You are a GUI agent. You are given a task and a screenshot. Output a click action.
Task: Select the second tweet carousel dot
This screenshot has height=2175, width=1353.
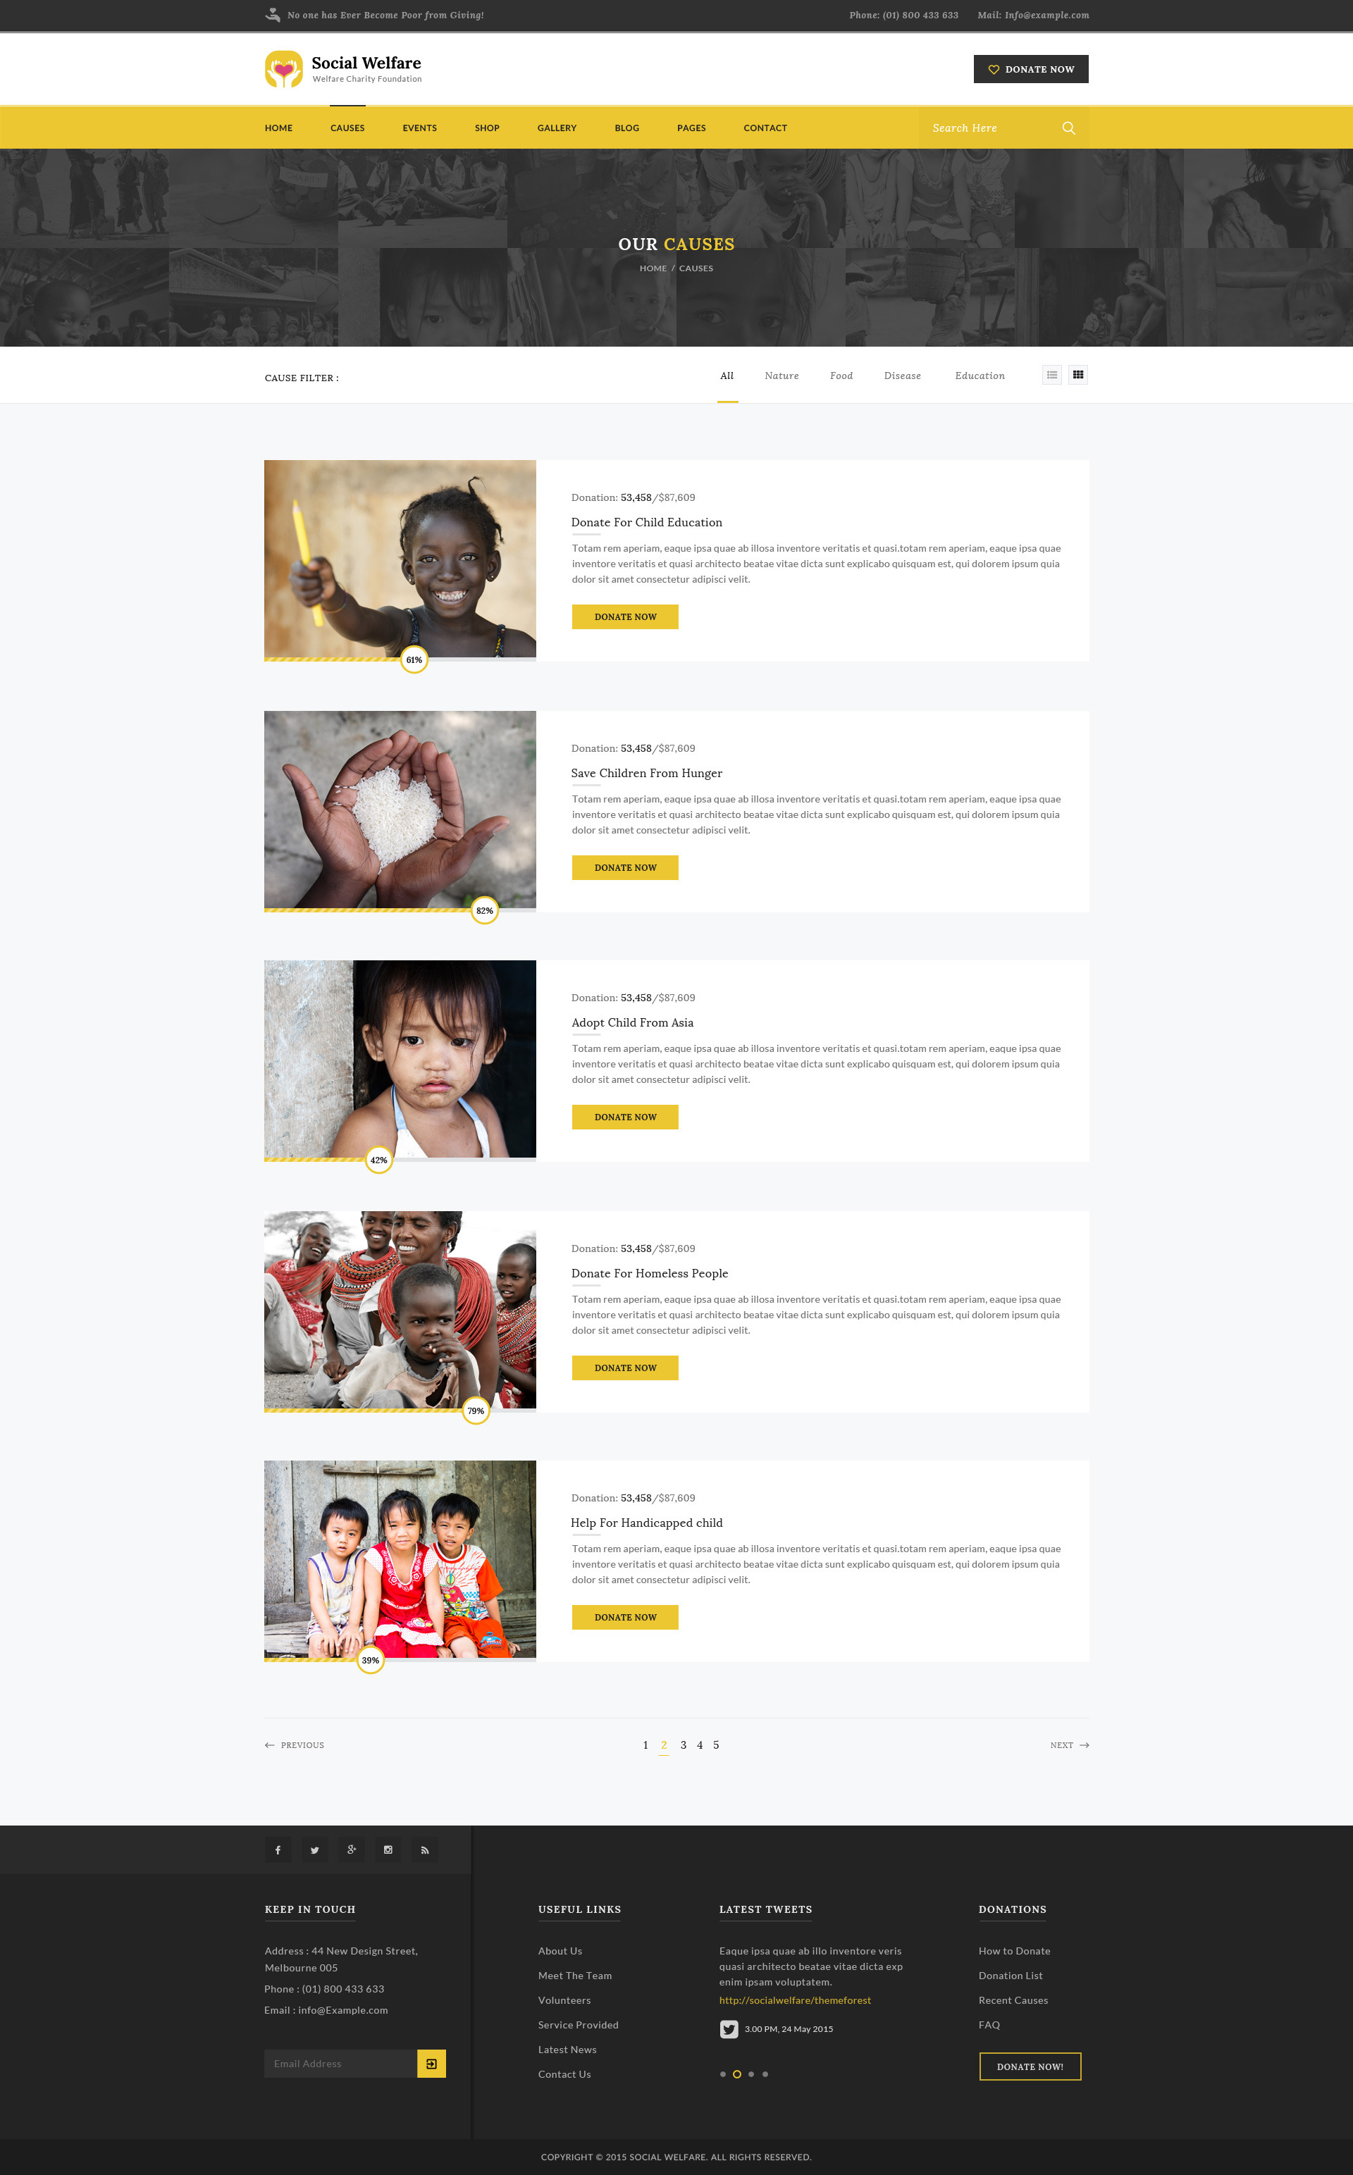(736, 2074)
